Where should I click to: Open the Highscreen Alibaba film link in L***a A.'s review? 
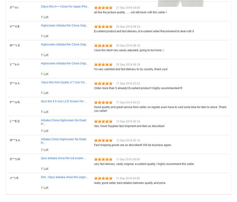(64, 63)
